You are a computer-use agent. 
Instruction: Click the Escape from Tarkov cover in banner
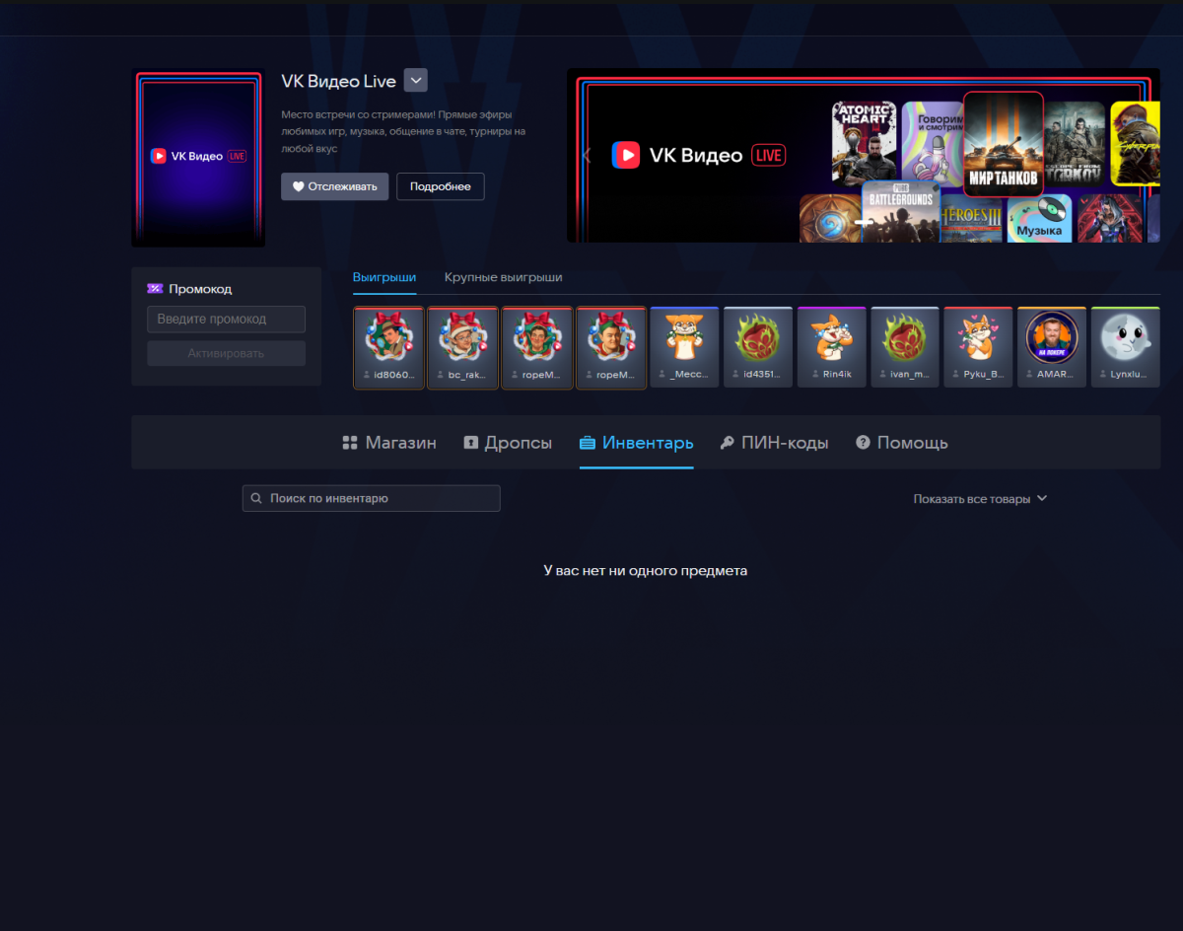coord(1075,143)
